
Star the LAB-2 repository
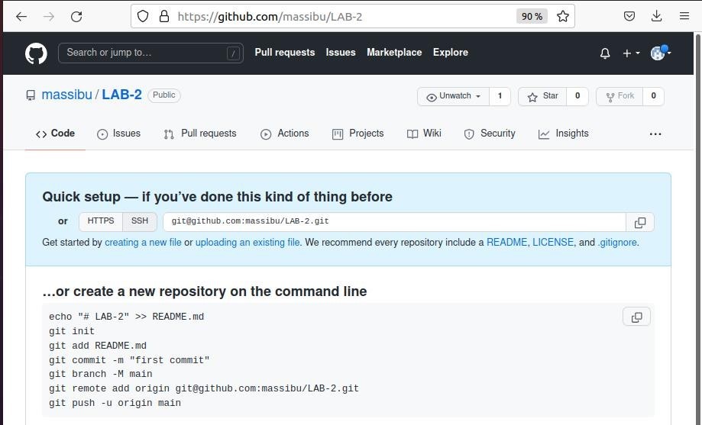click(x=542, y=96)
